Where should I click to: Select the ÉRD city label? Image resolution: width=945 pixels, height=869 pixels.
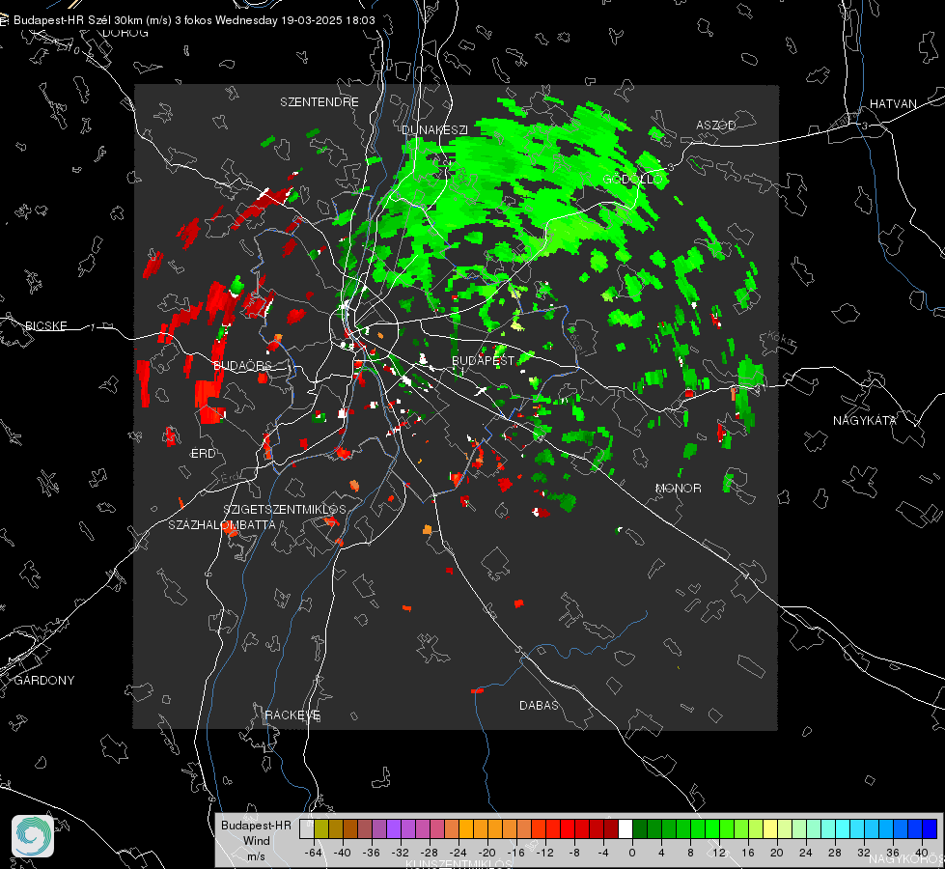203,454
